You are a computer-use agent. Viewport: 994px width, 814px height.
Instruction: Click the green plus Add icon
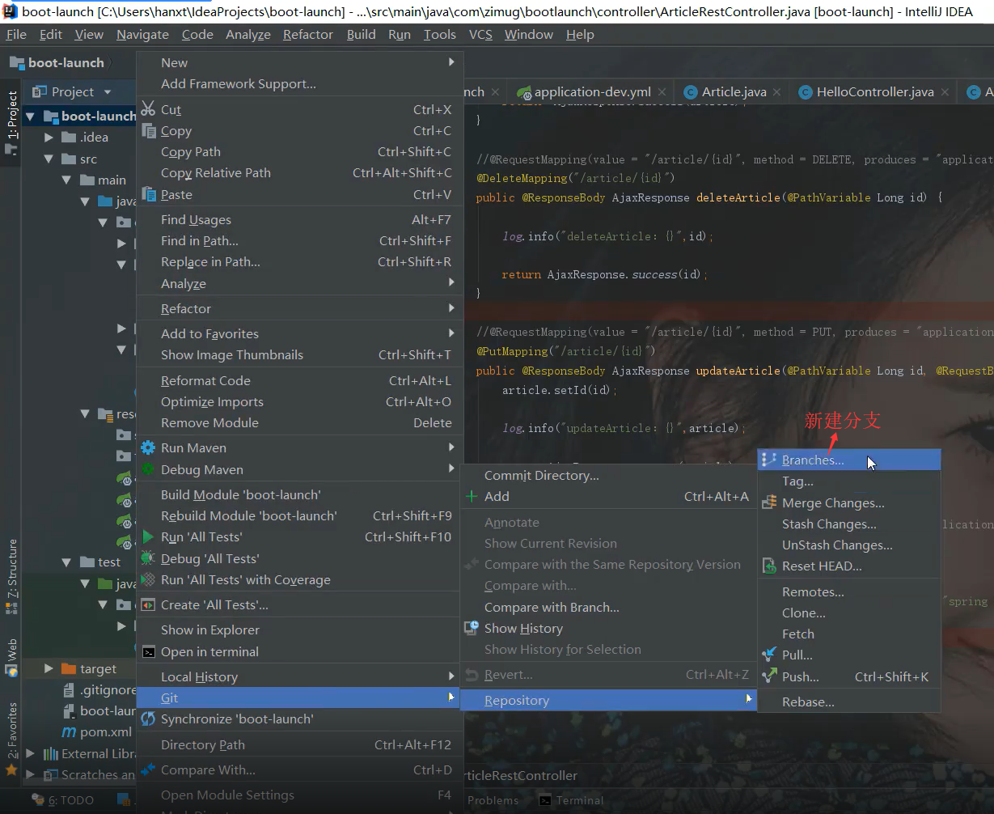(472, 496)
